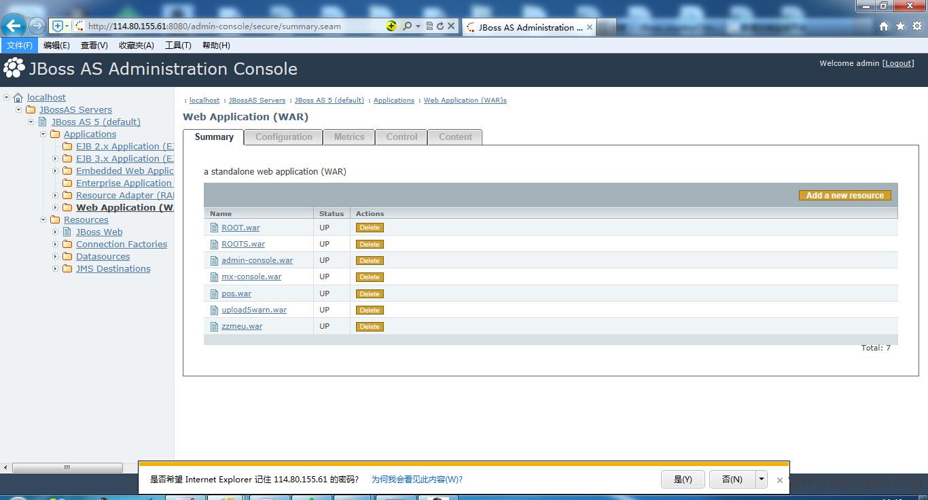The image size is (928, 500).
Task: Click the refresh icon in address bar
Action: click(x=440, y=26)
